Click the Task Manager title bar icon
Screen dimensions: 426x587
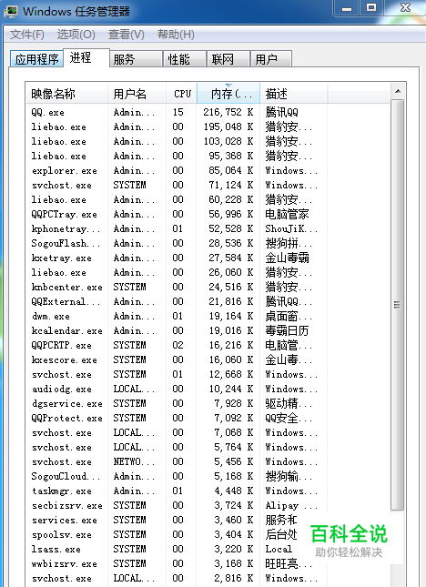coord(11,11)
